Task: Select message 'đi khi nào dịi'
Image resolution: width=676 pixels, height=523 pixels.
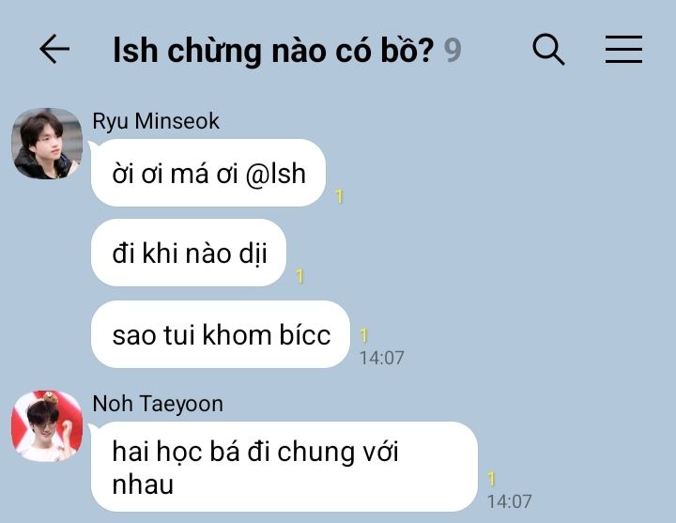Action: pos(189,253)
